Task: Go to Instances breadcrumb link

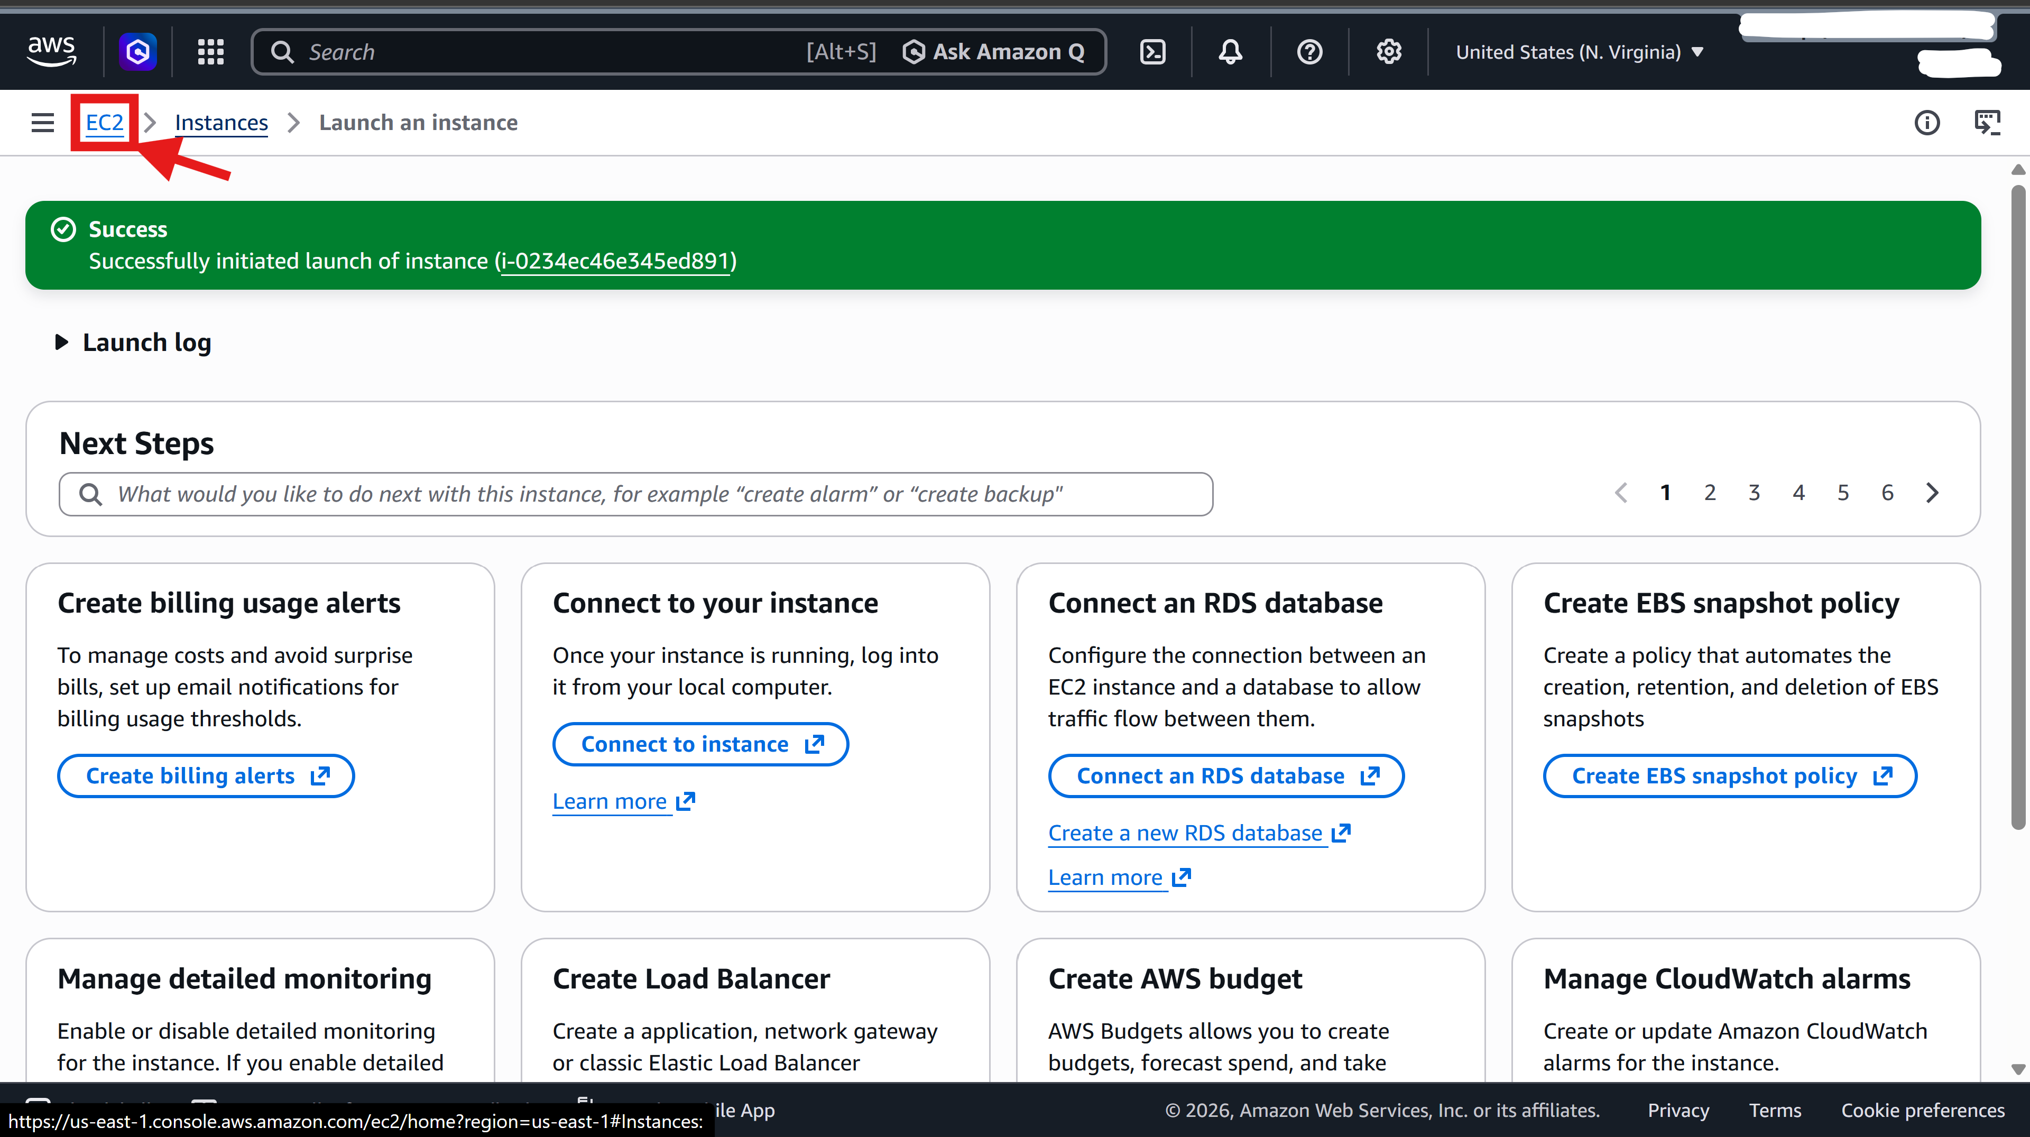Action: 222,123
